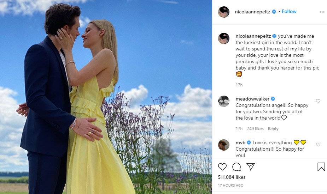Reply to meadowwalker's comment
This screenshot has height=194, width=327.
click(x=273, y=129)
